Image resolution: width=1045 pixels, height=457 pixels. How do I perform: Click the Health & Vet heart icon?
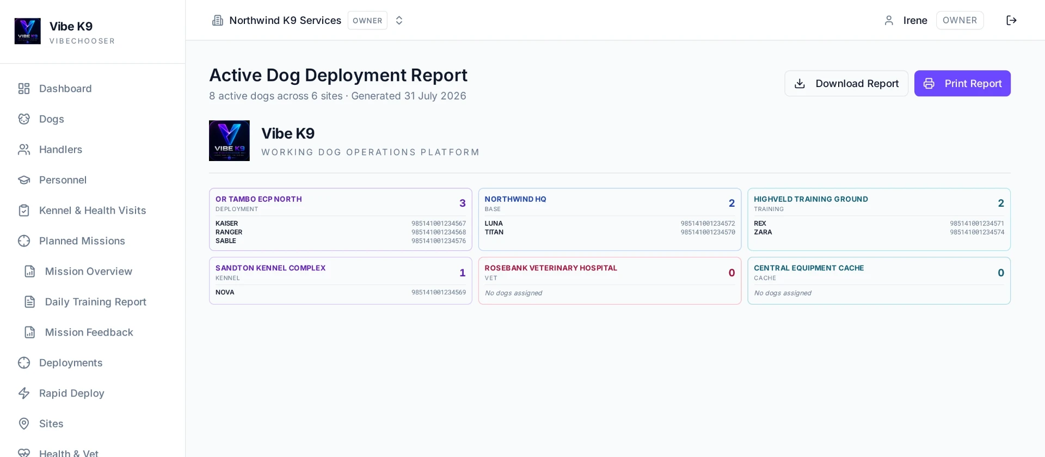coord(24,453)
